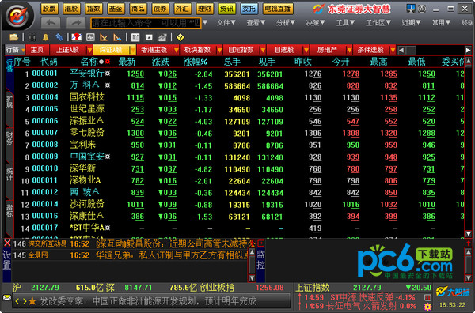
Task: Click the ticker previous arrow
Action: tap(17, 301)
